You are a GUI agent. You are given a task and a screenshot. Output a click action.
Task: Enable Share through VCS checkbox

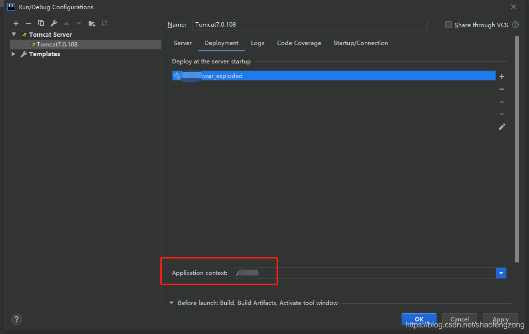449,25
